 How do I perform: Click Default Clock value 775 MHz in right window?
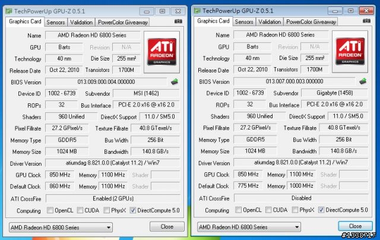click(x=248, y=186)
